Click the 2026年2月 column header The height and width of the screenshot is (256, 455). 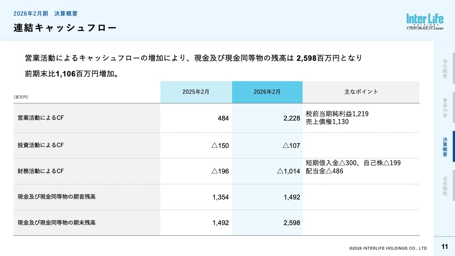(x=267, y=92)
